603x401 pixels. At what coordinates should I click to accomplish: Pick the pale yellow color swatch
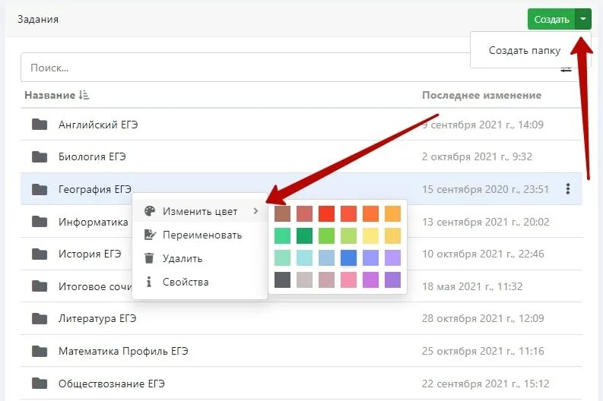point(371,236)
